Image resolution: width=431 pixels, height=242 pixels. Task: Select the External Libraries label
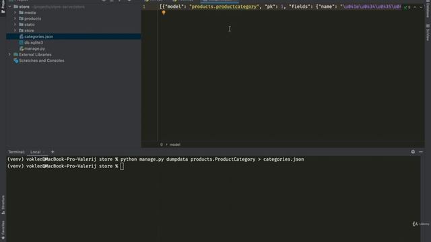(35, 54)
